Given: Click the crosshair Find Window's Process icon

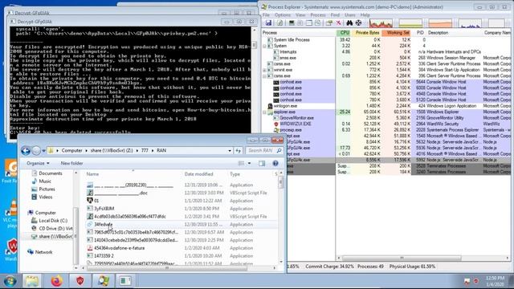Looking at the screenshot, I should pyautogui.click(x=359, y=23).
